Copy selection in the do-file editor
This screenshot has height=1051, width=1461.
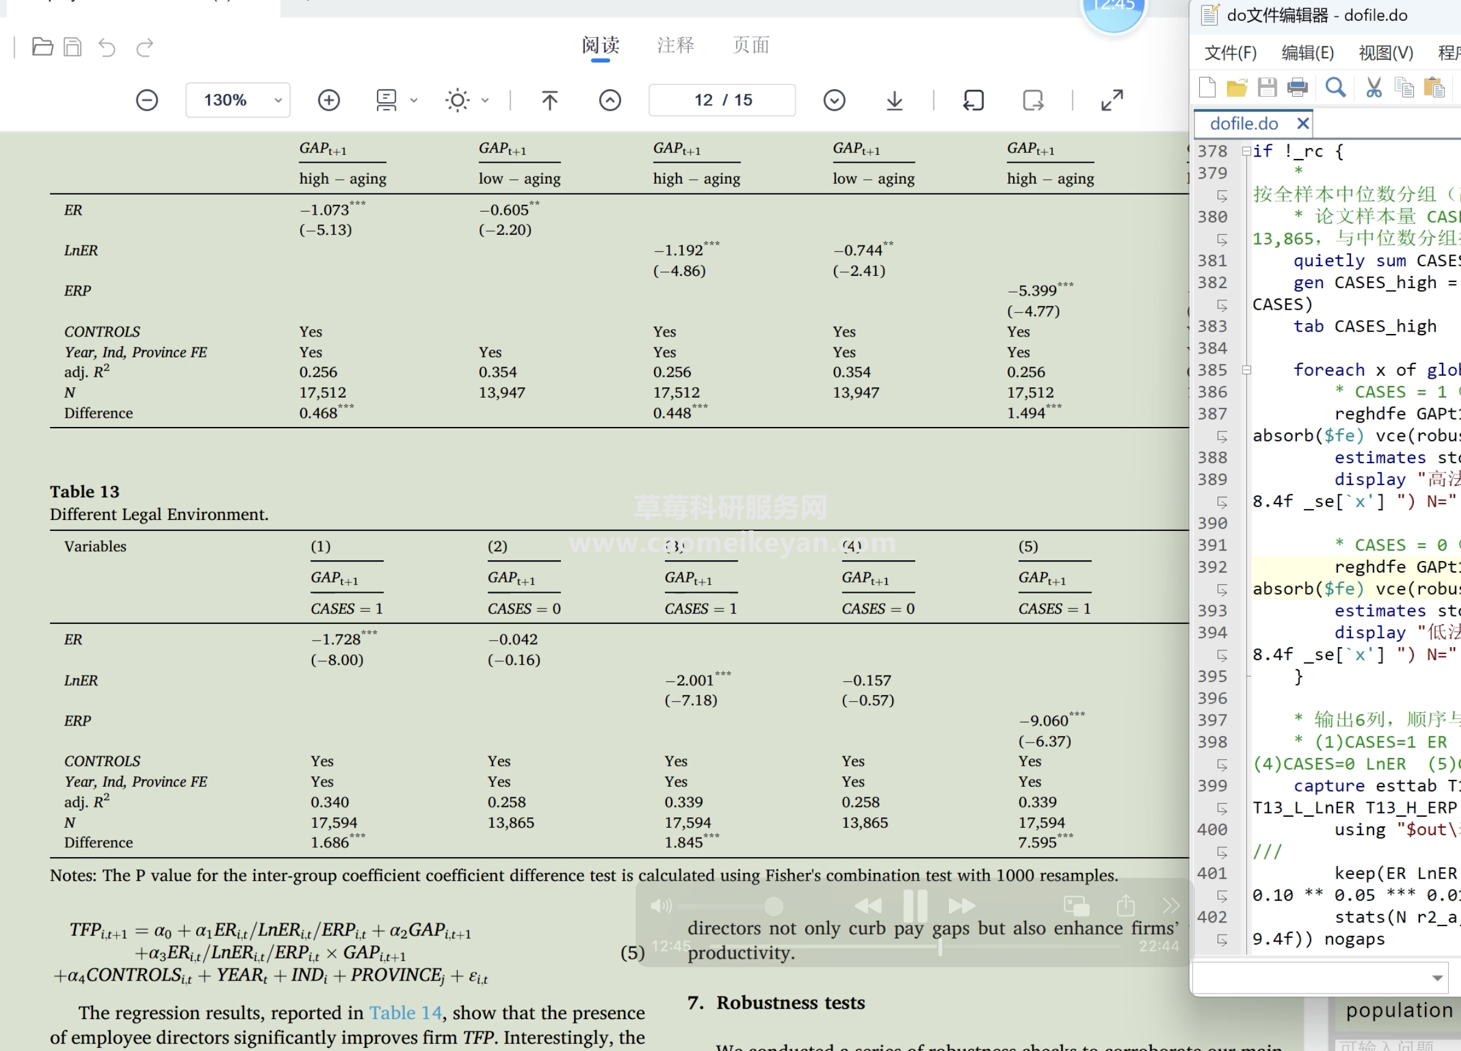pyautogui.click(x=1403, y=87)
